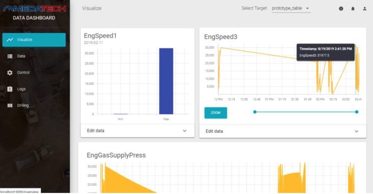The height and width of the screenshot is (194, 373).
Task: Click right handle of EngSpeed3 range slider
Action: [x=356, y=112]
